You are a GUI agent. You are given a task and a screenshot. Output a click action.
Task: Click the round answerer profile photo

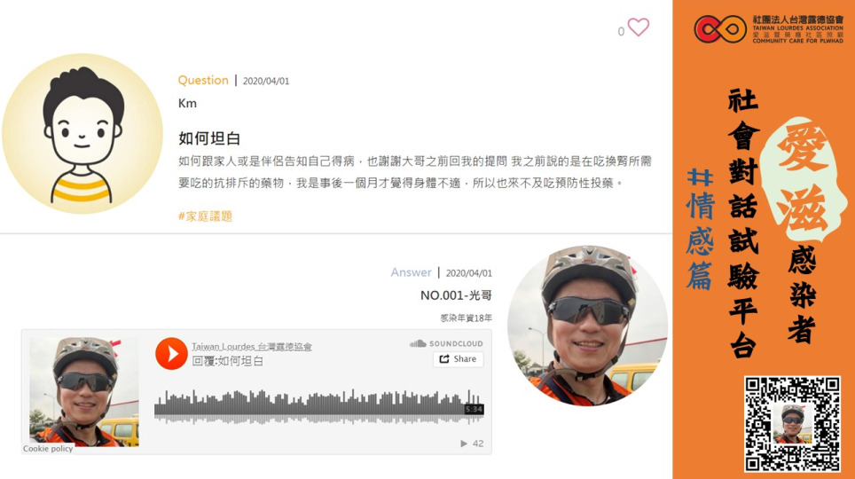[588, 326]
